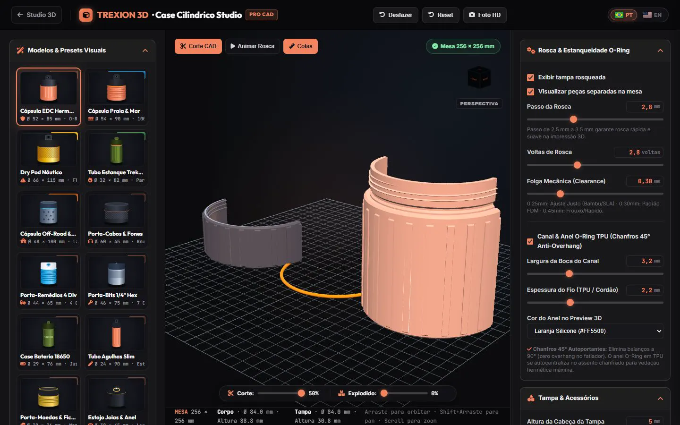Click the Explodido slider track
680x425 pixels.
pyautogui.click(x=404, y=393)
